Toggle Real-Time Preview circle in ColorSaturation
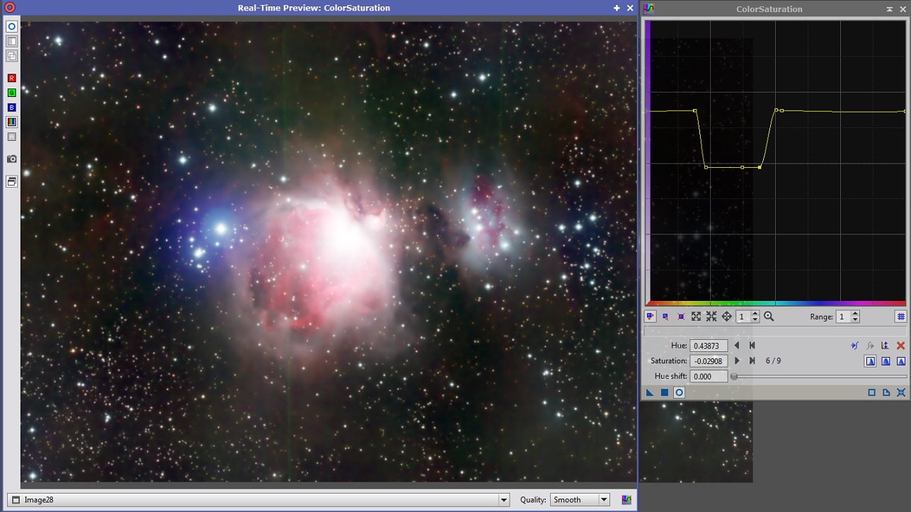Image resolution: width=911 pixels, height=512 pixels. [x=679, y=392]
